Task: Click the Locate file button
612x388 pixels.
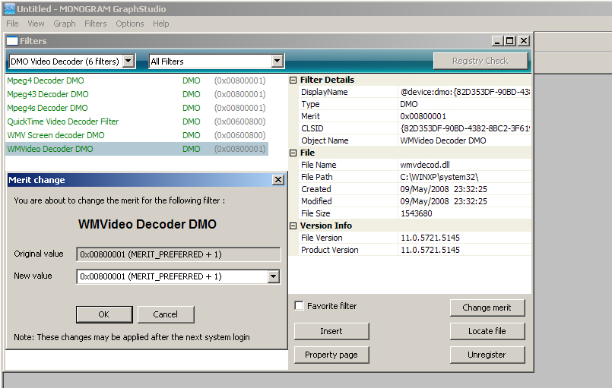Action: click(x=487, y=331)
